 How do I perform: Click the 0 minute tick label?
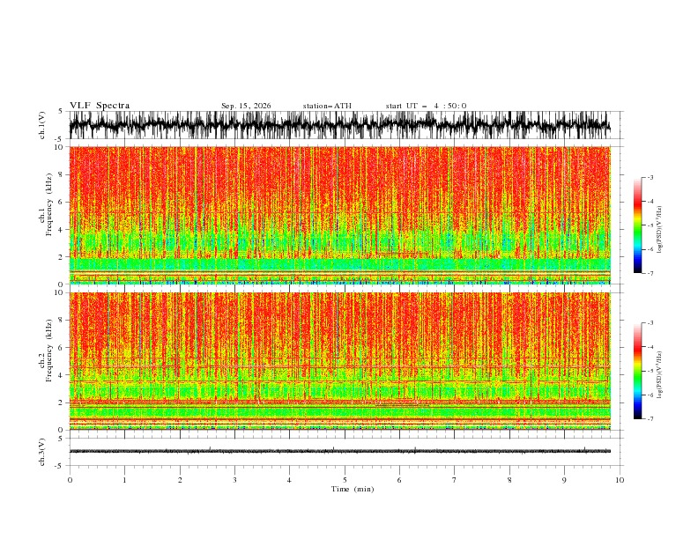click(x=70, y=480)
